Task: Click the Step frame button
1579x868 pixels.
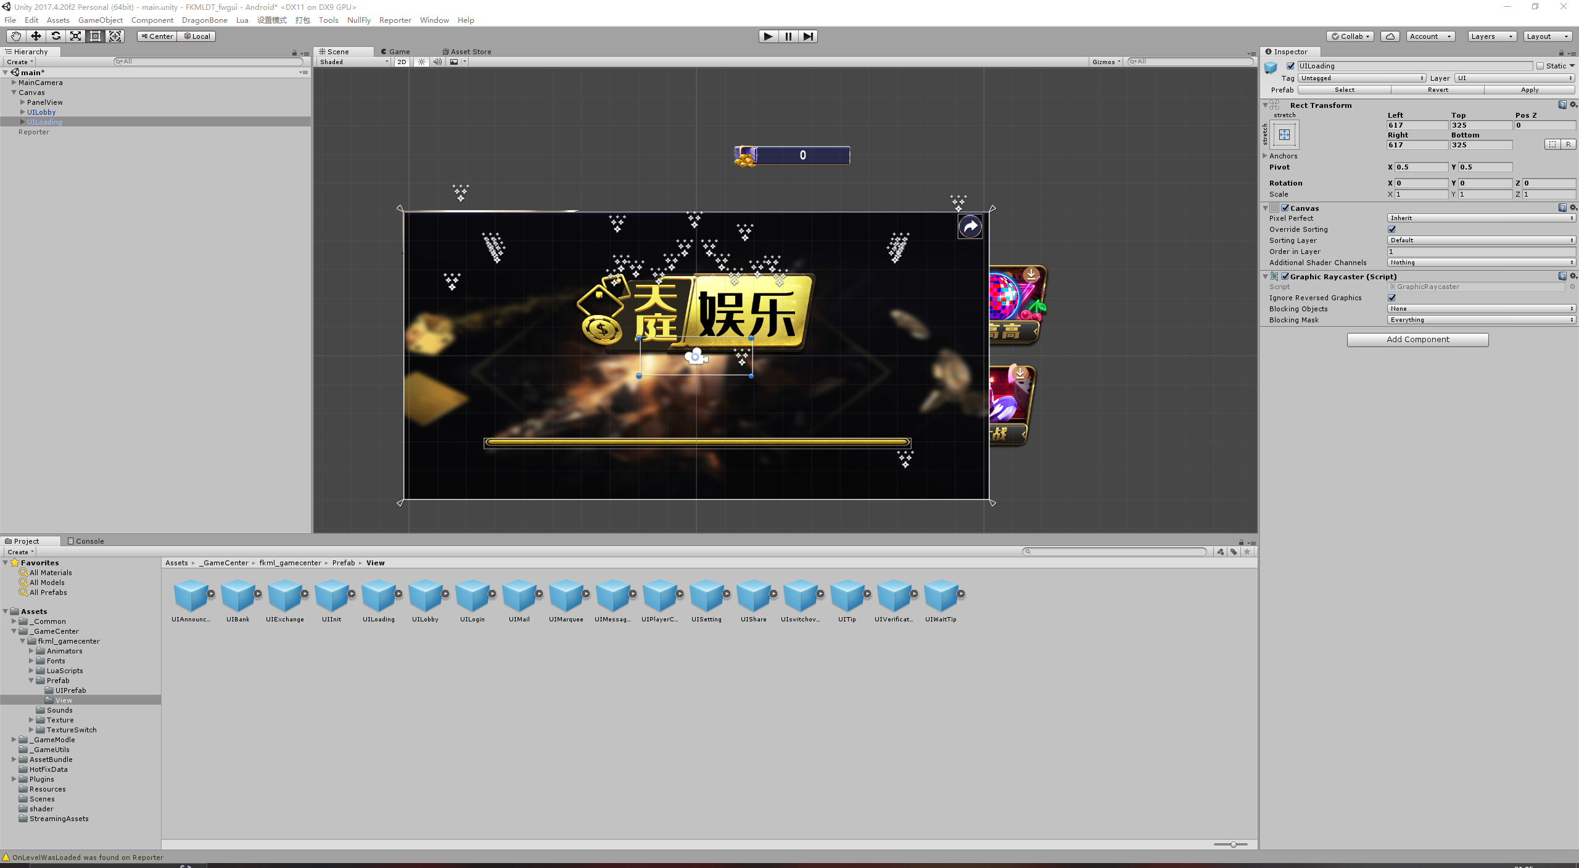Action: [808, 36]
